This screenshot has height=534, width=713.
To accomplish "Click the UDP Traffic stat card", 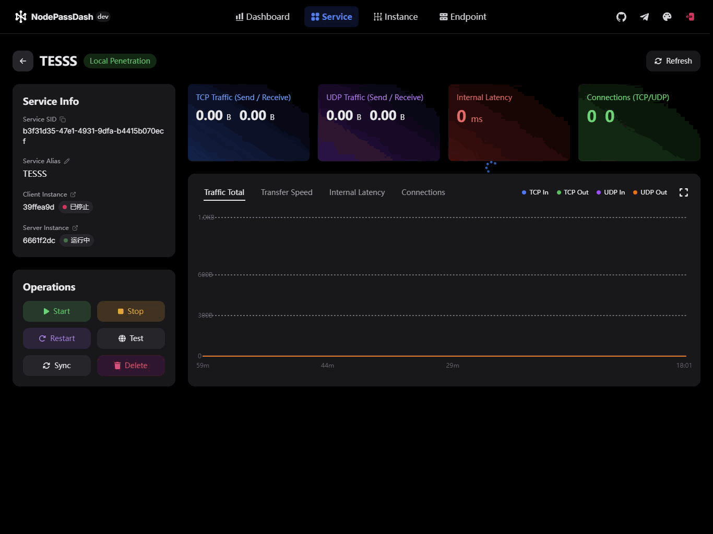I will pos(379,123).
